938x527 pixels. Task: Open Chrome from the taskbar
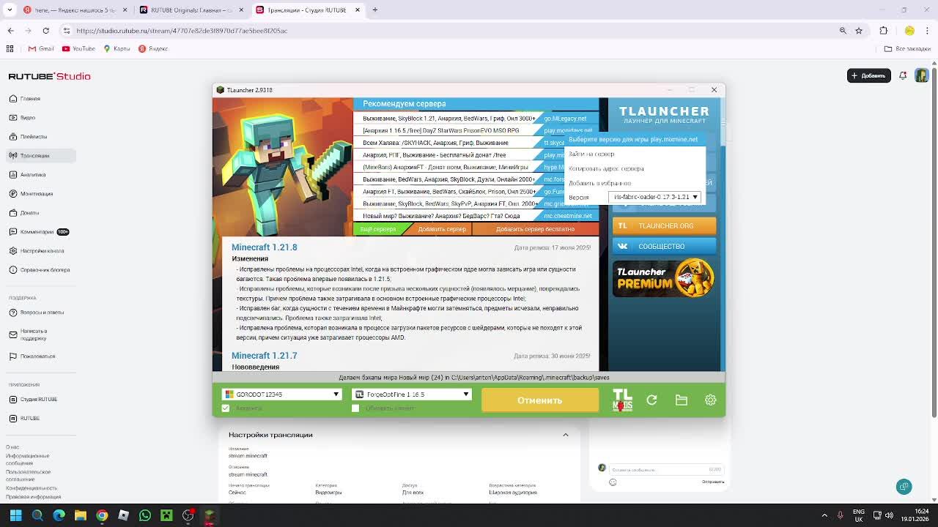pyautogui.click(x=102, y=515)
